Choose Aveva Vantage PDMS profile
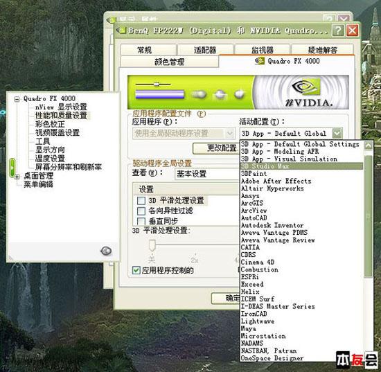Viewport: 381px width, 372px height. pos(302,233)
